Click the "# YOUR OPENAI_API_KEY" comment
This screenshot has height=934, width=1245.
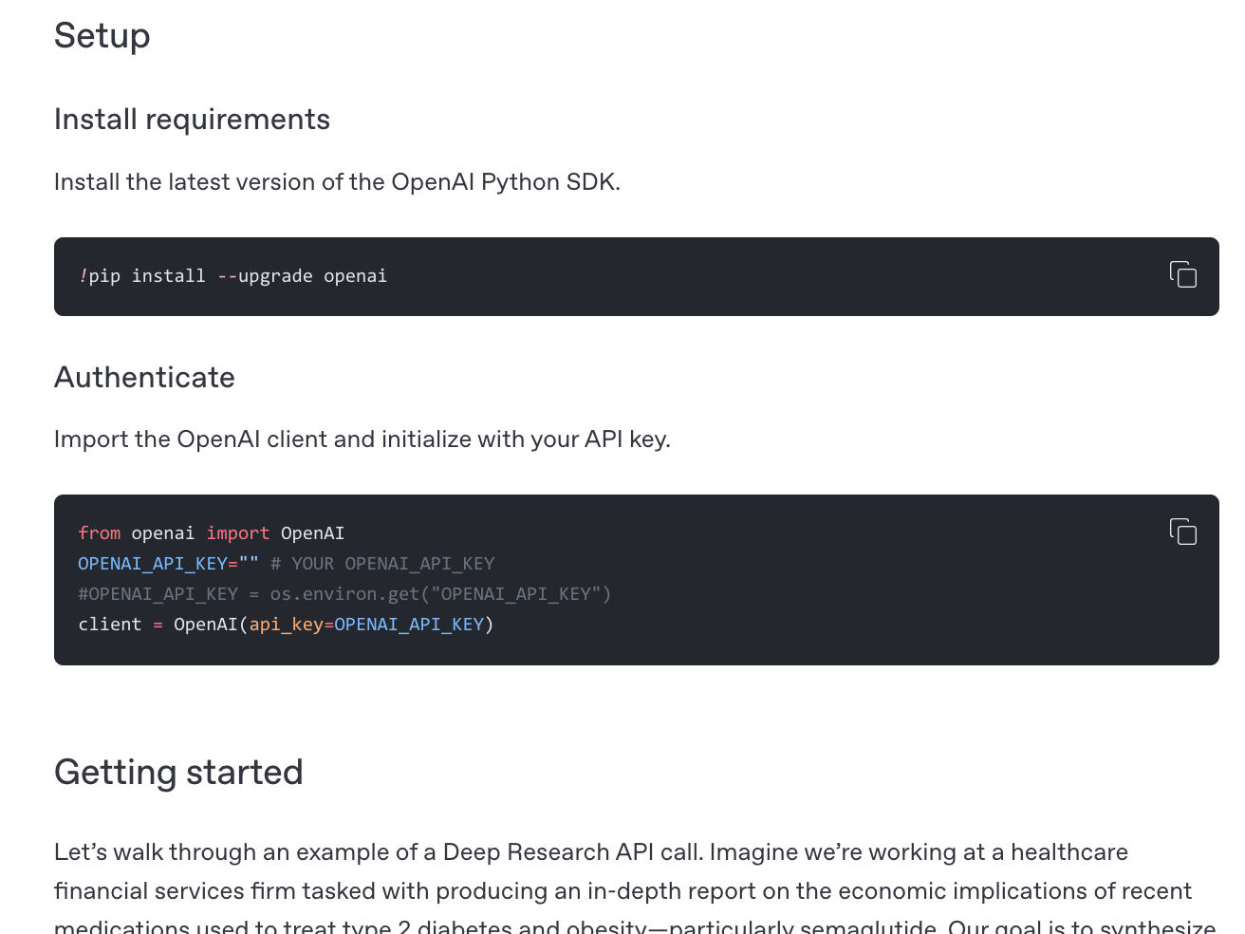tap(381, 563)
